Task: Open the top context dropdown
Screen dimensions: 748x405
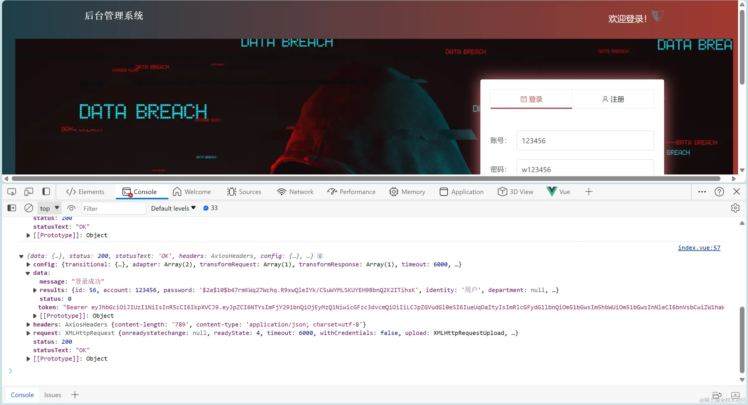Action: pyautogui.click(x=49, y=208)
